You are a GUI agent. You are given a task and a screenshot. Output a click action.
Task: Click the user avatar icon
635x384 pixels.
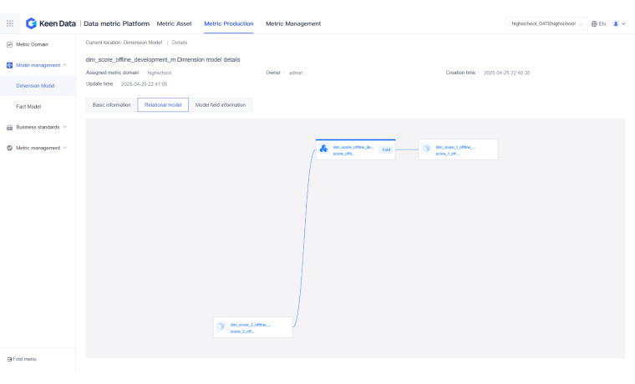tap(616, 23)
